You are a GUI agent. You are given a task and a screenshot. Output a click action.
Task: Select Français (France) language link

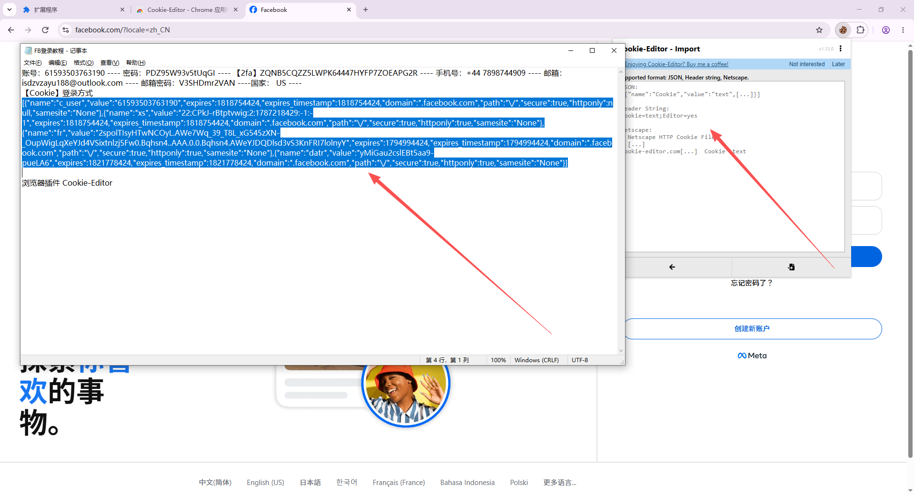(x=399, y=483)
